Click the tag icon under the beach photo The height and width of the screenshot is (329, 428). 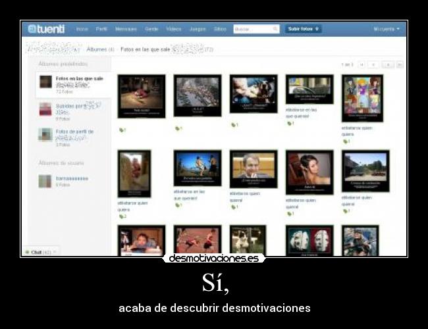pyautogui.click(x=177, y=205)
